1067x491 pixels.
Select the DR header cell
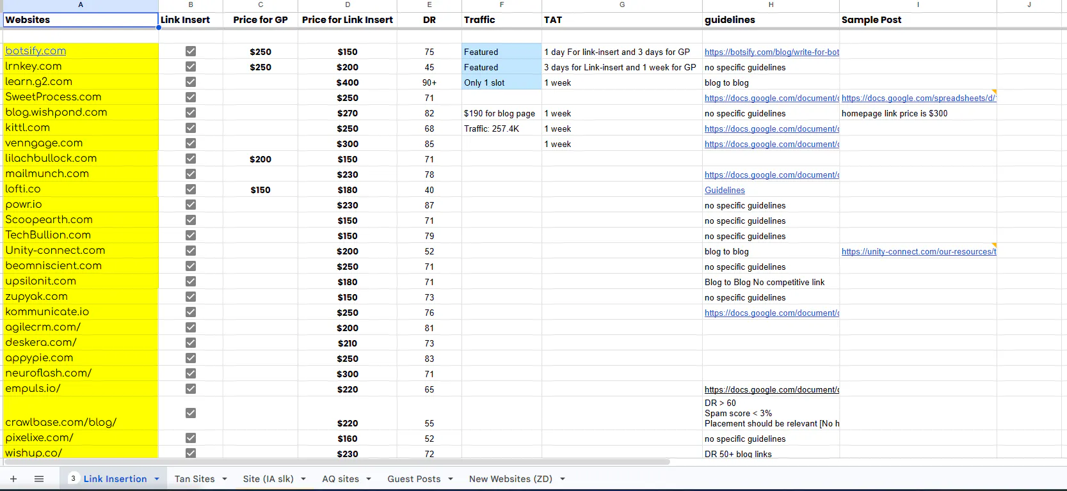pos(429,20)
